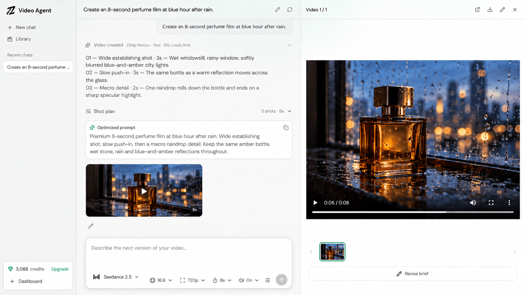Go back to Dashboard
Screen dimensions: 525x295
point(26,281)
